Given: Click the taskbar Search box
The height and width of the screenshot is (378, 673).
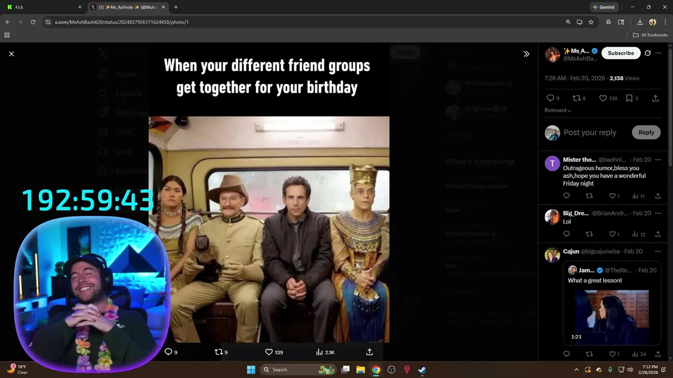Looking at the screenshot, I should pyautogui.click(x=299, y=370).
